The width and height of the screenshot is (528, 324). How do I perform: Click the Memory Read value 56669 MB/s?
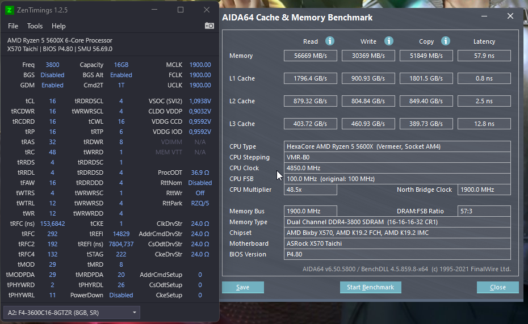coord(311,56)
